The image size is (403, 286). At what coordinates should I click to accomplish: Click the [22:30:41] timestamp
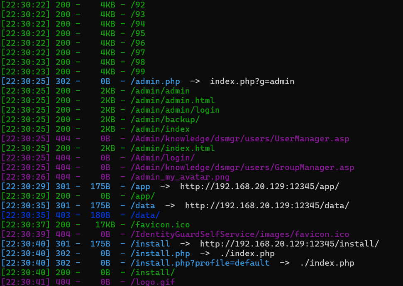(x=25, y=282)
